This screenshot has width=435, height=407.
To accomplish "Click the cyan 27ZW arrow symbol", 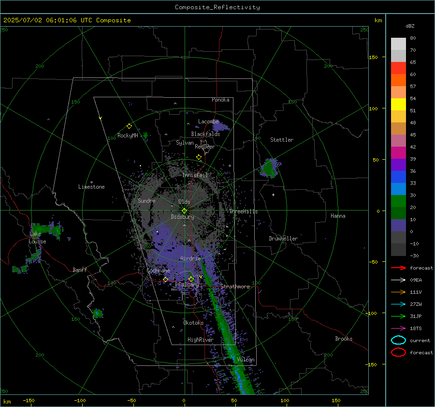I will point(398,304).
